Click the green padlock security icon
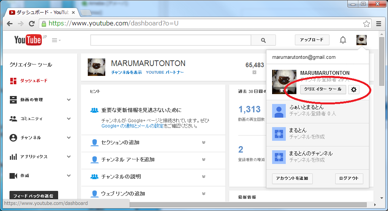Screen dimensions: 388x211 point(44,24)
